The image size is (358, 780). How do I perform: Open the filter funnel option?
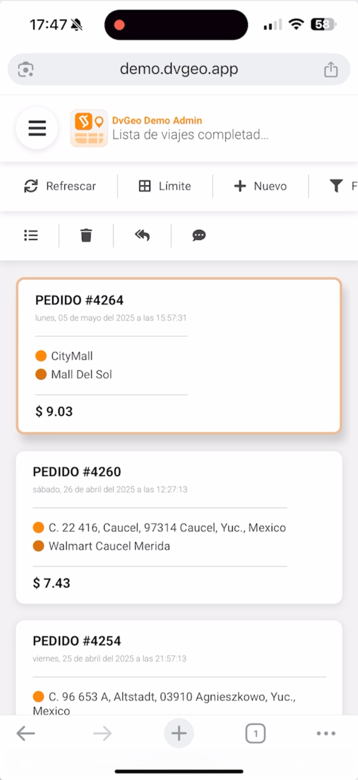[x=343, y=186]
